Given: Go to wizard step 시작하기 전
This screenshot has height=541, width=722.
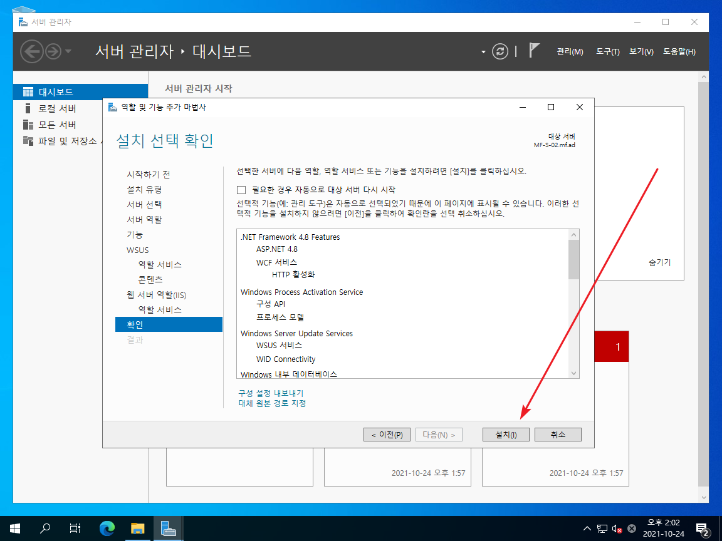Looking at the screenshot, I should coord(149,174).
